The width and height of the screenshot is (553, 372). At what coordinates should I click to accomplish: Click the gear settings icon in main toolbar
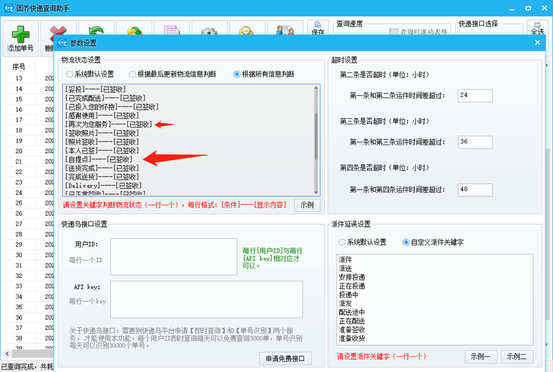tap(209, 32)
